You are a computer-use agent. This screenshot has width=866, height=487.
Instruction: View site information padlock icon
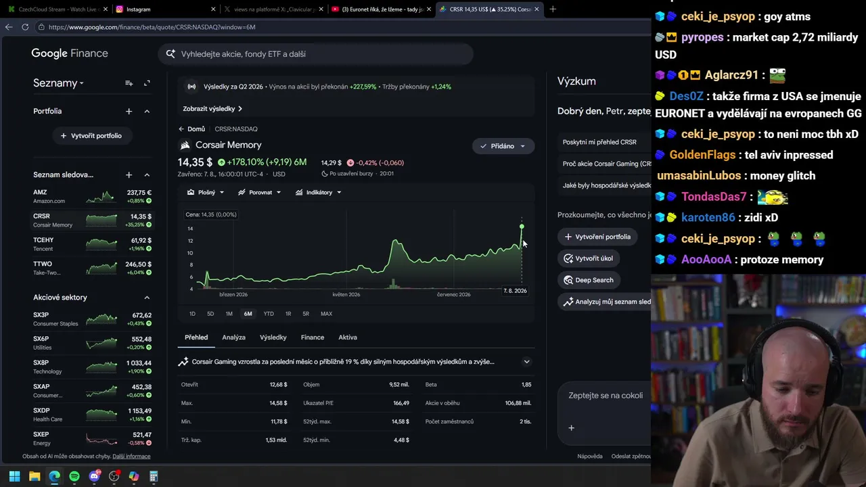41,27
